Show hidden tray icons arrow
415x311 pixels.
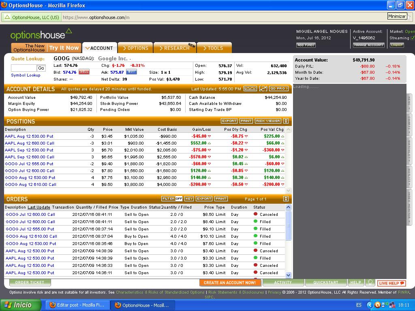[x=370, y=305]
